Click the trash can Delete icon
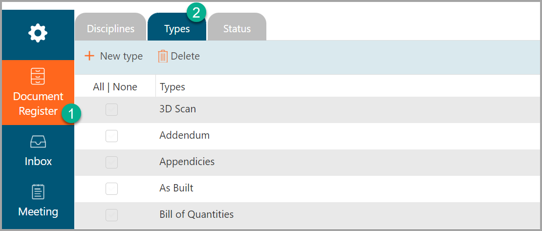 pos(163,56)
